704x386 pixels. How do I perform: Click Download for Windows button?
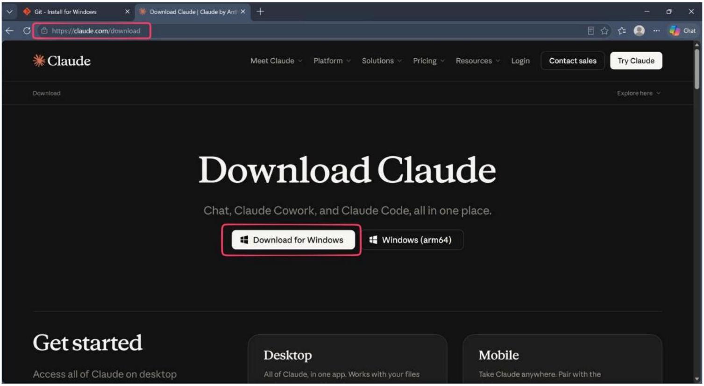tap(293, 240)
